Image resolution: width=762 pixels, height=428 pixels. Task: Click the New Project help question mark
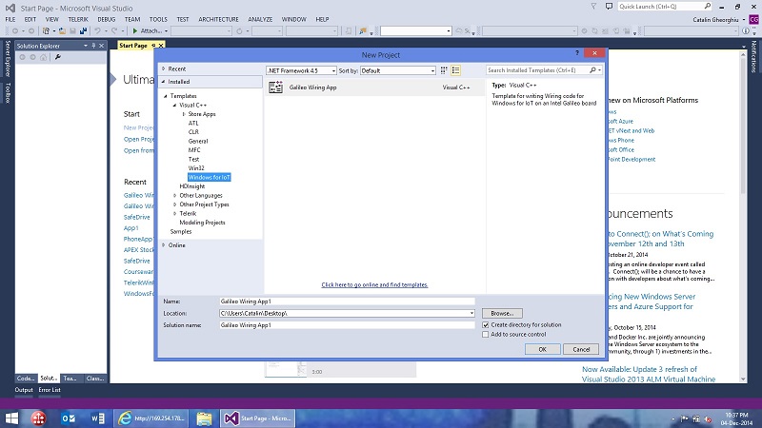pos(577,53)
